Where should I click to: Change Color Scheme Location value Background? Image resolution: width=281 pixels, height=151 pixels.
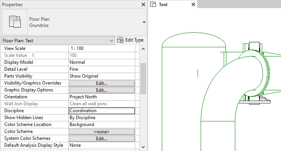point(102,124)
